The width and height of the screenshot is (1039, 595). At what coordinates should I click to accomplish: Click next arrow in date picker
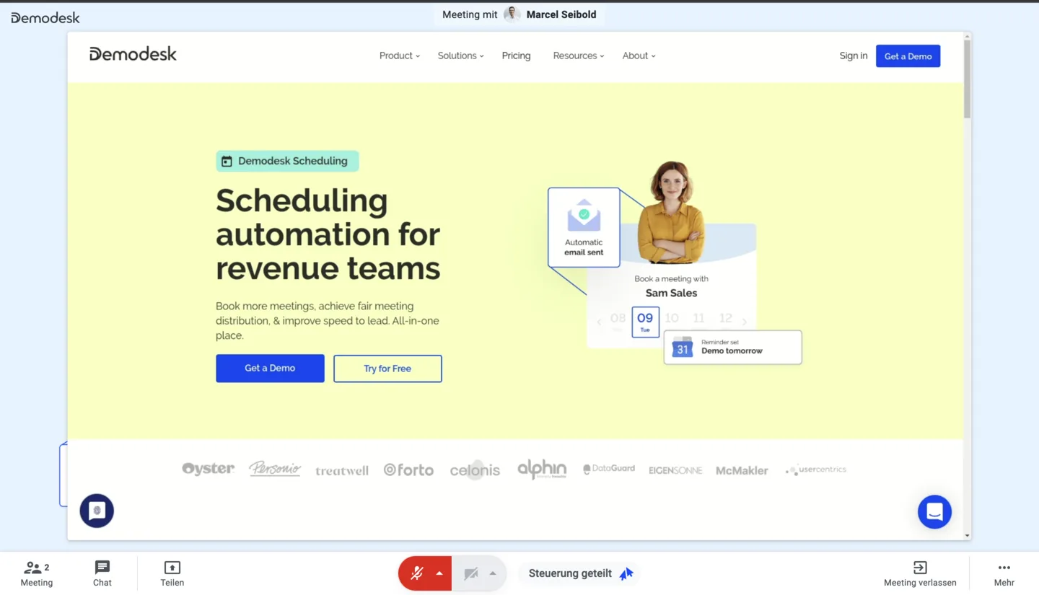point(745,322)
